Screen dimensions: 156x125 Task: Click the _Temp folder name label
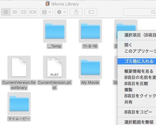55,46
